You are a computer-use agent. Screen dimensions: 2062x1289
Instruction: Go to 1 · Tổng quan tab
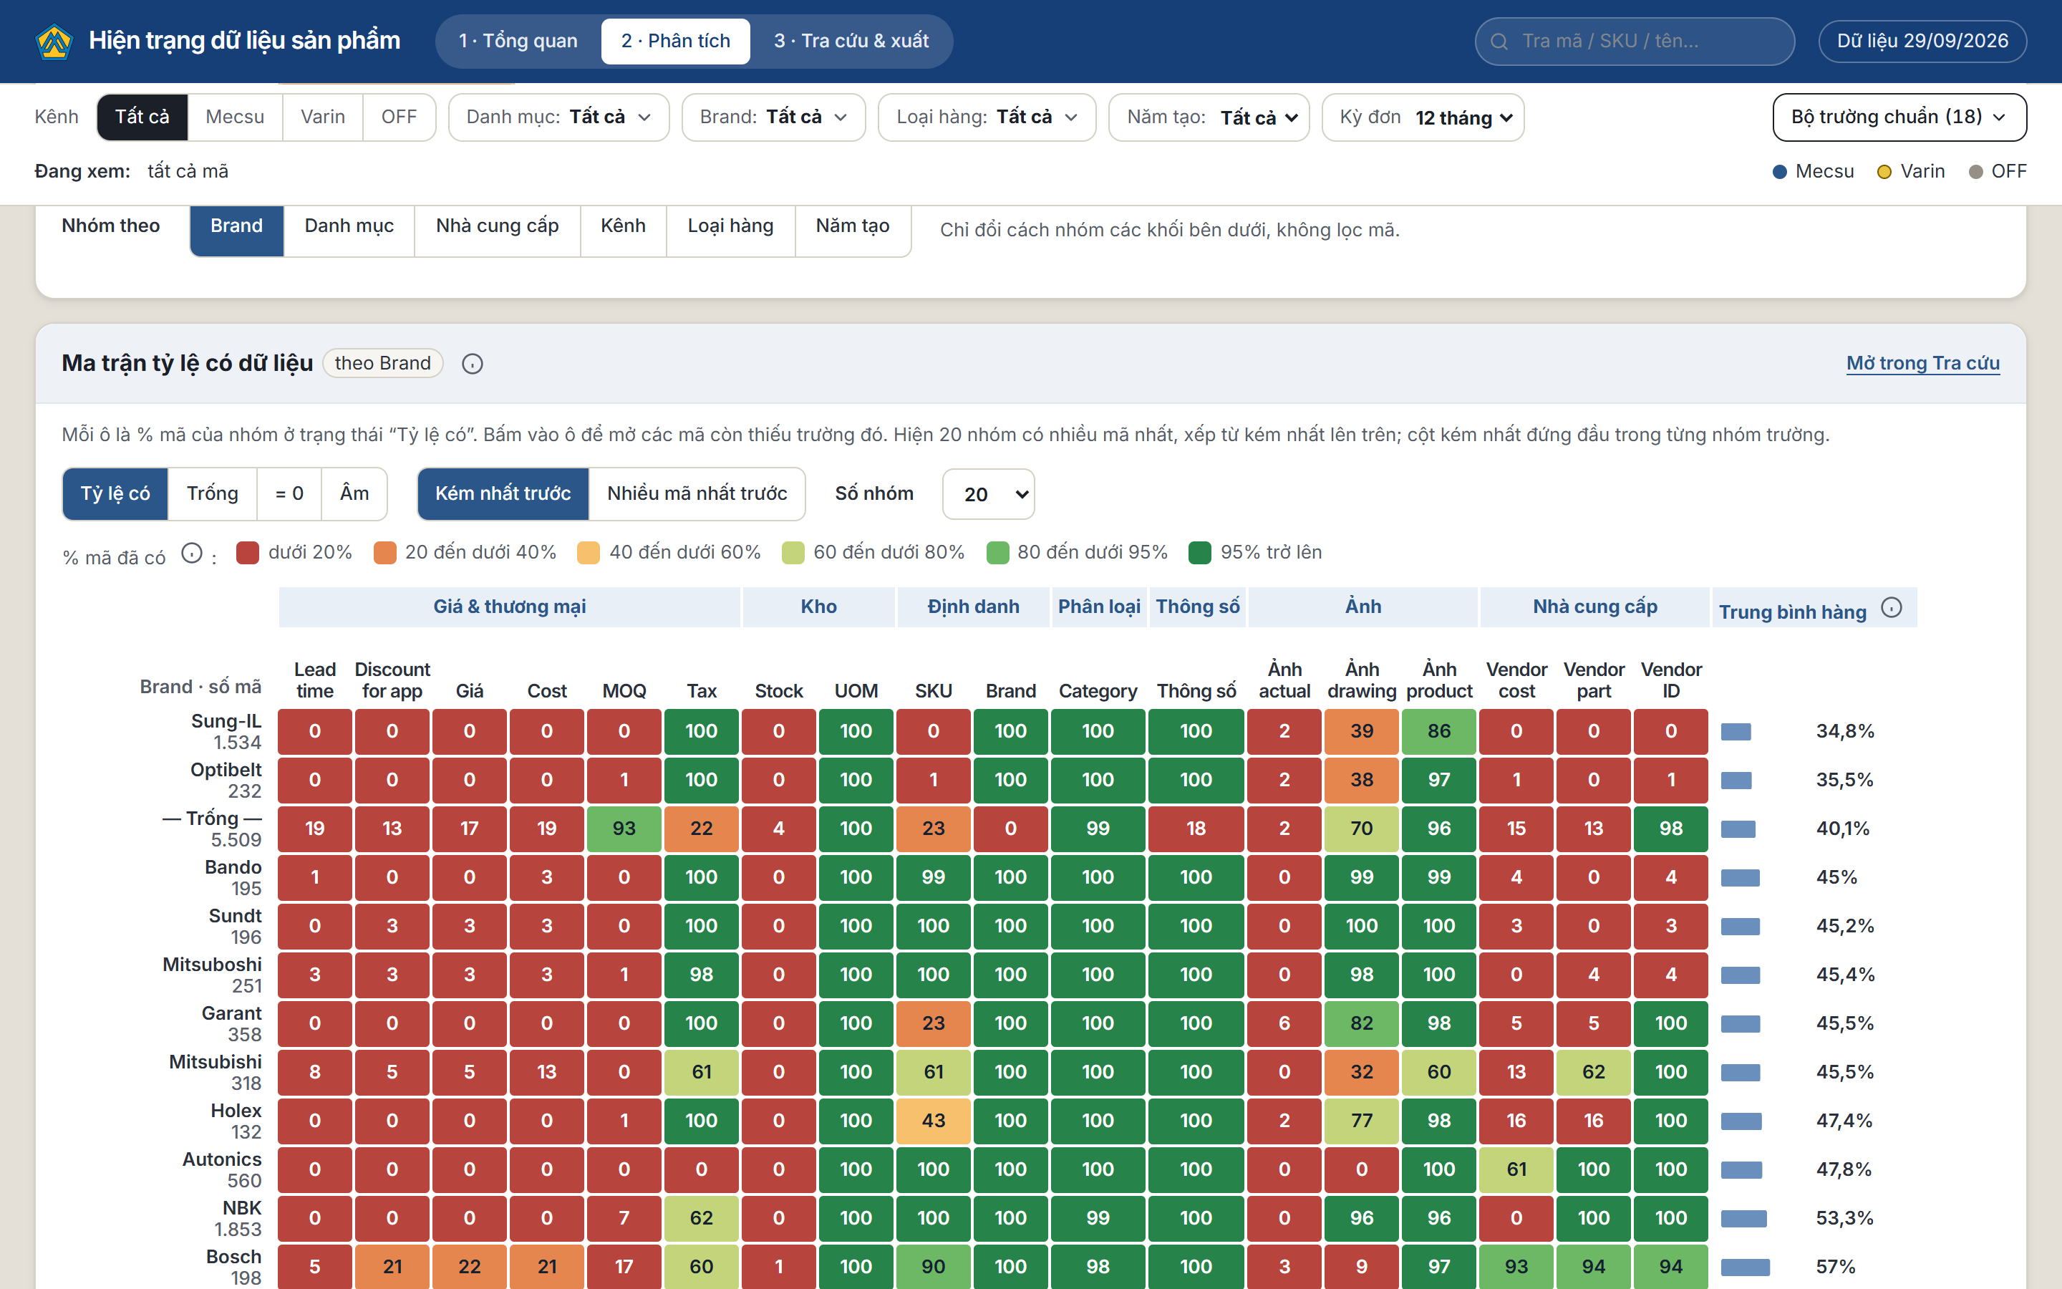(x=518, y=41)
